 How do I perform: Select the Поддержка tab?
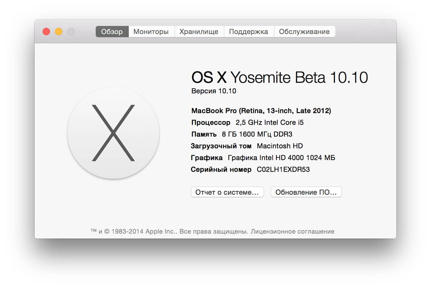(249, 32)
